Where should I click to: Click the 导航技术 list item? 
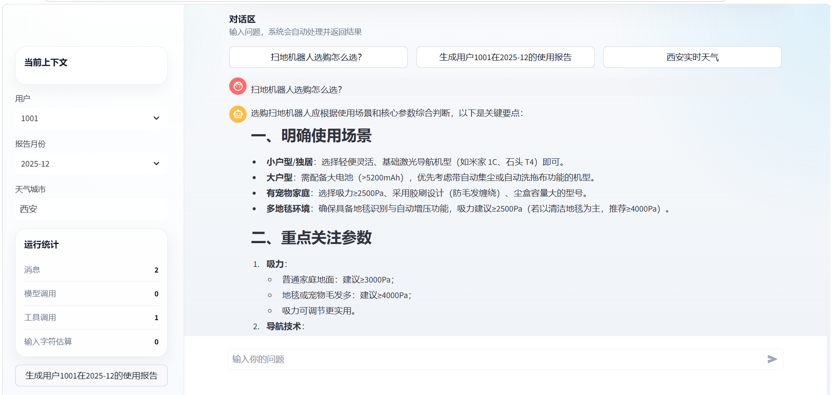coord(286,326)
